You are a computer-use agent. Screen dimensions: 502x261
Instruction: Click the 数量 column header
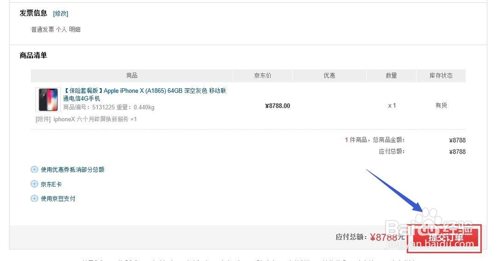coord(391,76)
